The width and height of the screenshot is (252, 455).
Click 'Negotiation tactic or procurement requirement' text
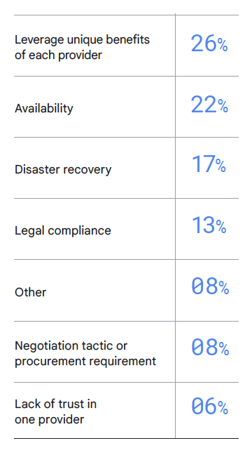[x=85, y=353]
